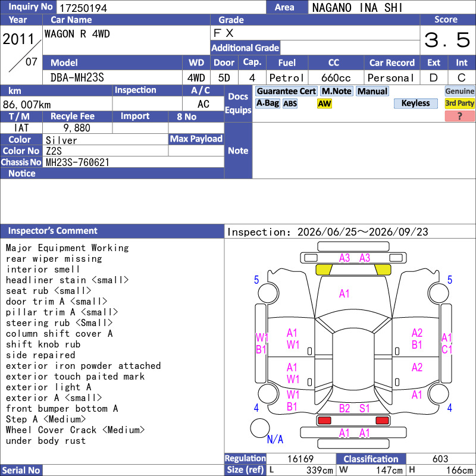Select inquiry number 17250194
This screenshot has width=476, height=476.
pyautogui.click(x=83, y=8)
